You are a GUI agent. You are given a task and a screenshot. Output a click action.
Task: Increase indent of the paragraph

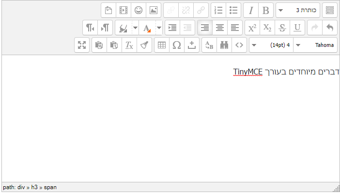pyautogui.click(x=172, y=28)
